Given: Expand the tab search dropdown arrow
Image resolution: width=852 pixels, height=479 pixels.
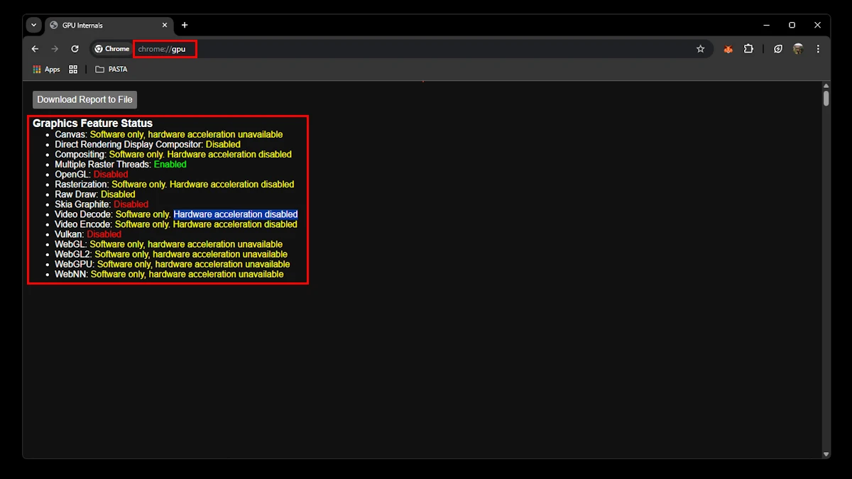Looking at the screenshot, I should click(33, 25).
